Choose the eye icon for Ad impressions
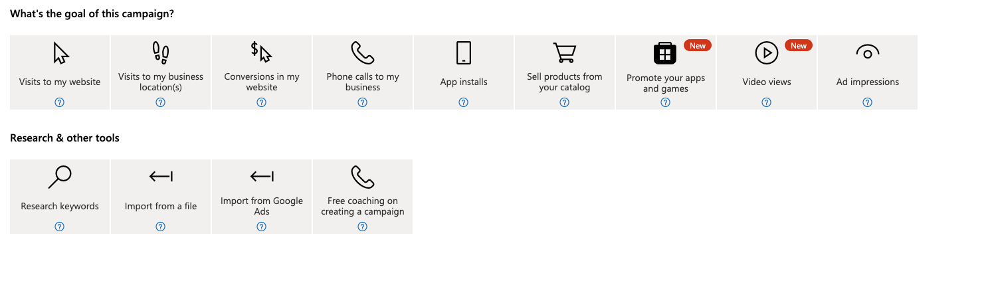The height and width of the screenshot is (295, 994). pyautogui.click(x=867, y=52)
